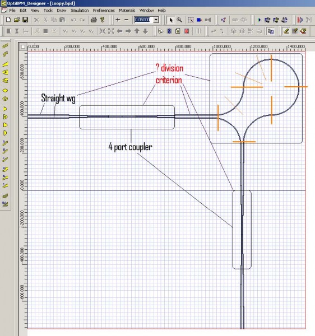This screenshot has height=336, width=315.
Task: Open the Materials menu
Action: [127, 10]
